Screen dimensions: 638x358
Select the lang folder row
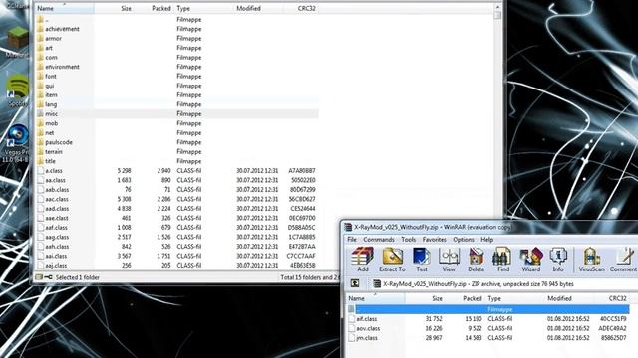(177, 104)
